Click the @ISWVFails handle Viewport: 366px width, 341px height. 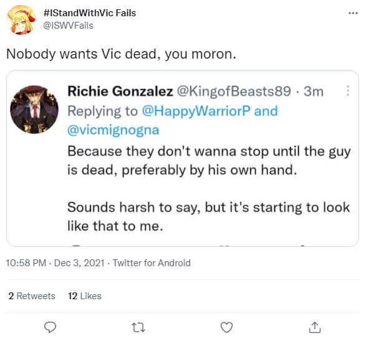tap(68, 26)
